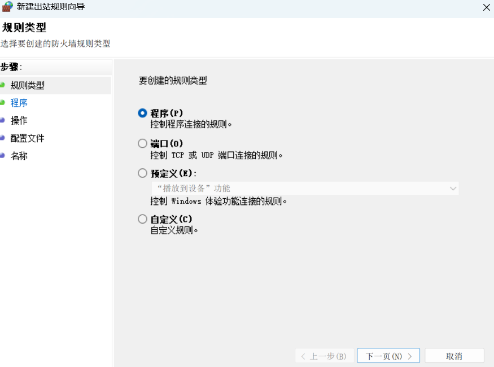Image resolution: width=494 pixels, height=367 pixels.
Task: Click the text 自定义规则。
Action: click(174, 230)
